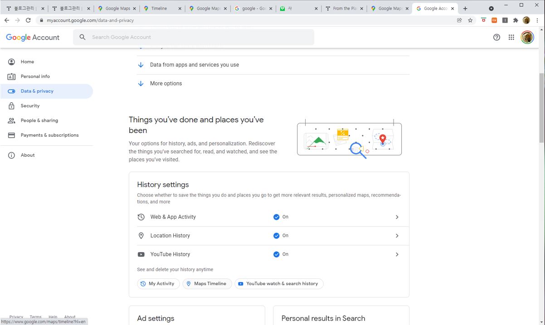Image resolution: width=545 pixels, height=325 pixels.
Task: Click the Chrome toolbar profile avatar
Action: (x=526, y=20)
